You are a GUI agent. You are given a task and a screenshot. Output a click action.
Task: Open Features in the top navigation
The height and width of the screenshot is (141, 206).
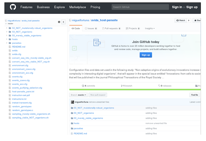(26, 7)
